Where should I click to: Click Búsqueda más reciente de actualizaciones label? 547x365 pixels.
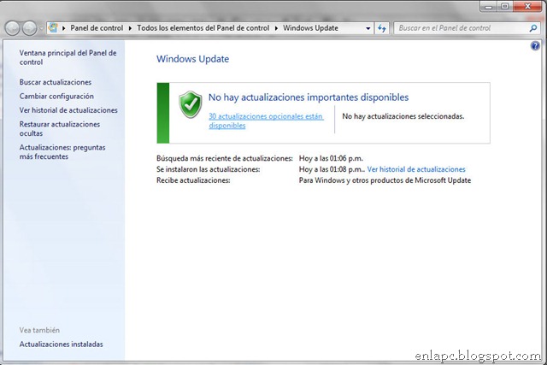coord(225,158)
